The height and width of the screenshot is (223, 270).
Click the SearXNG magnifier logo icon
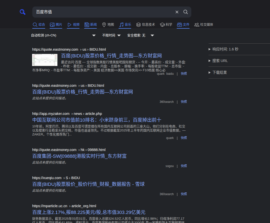23,12
